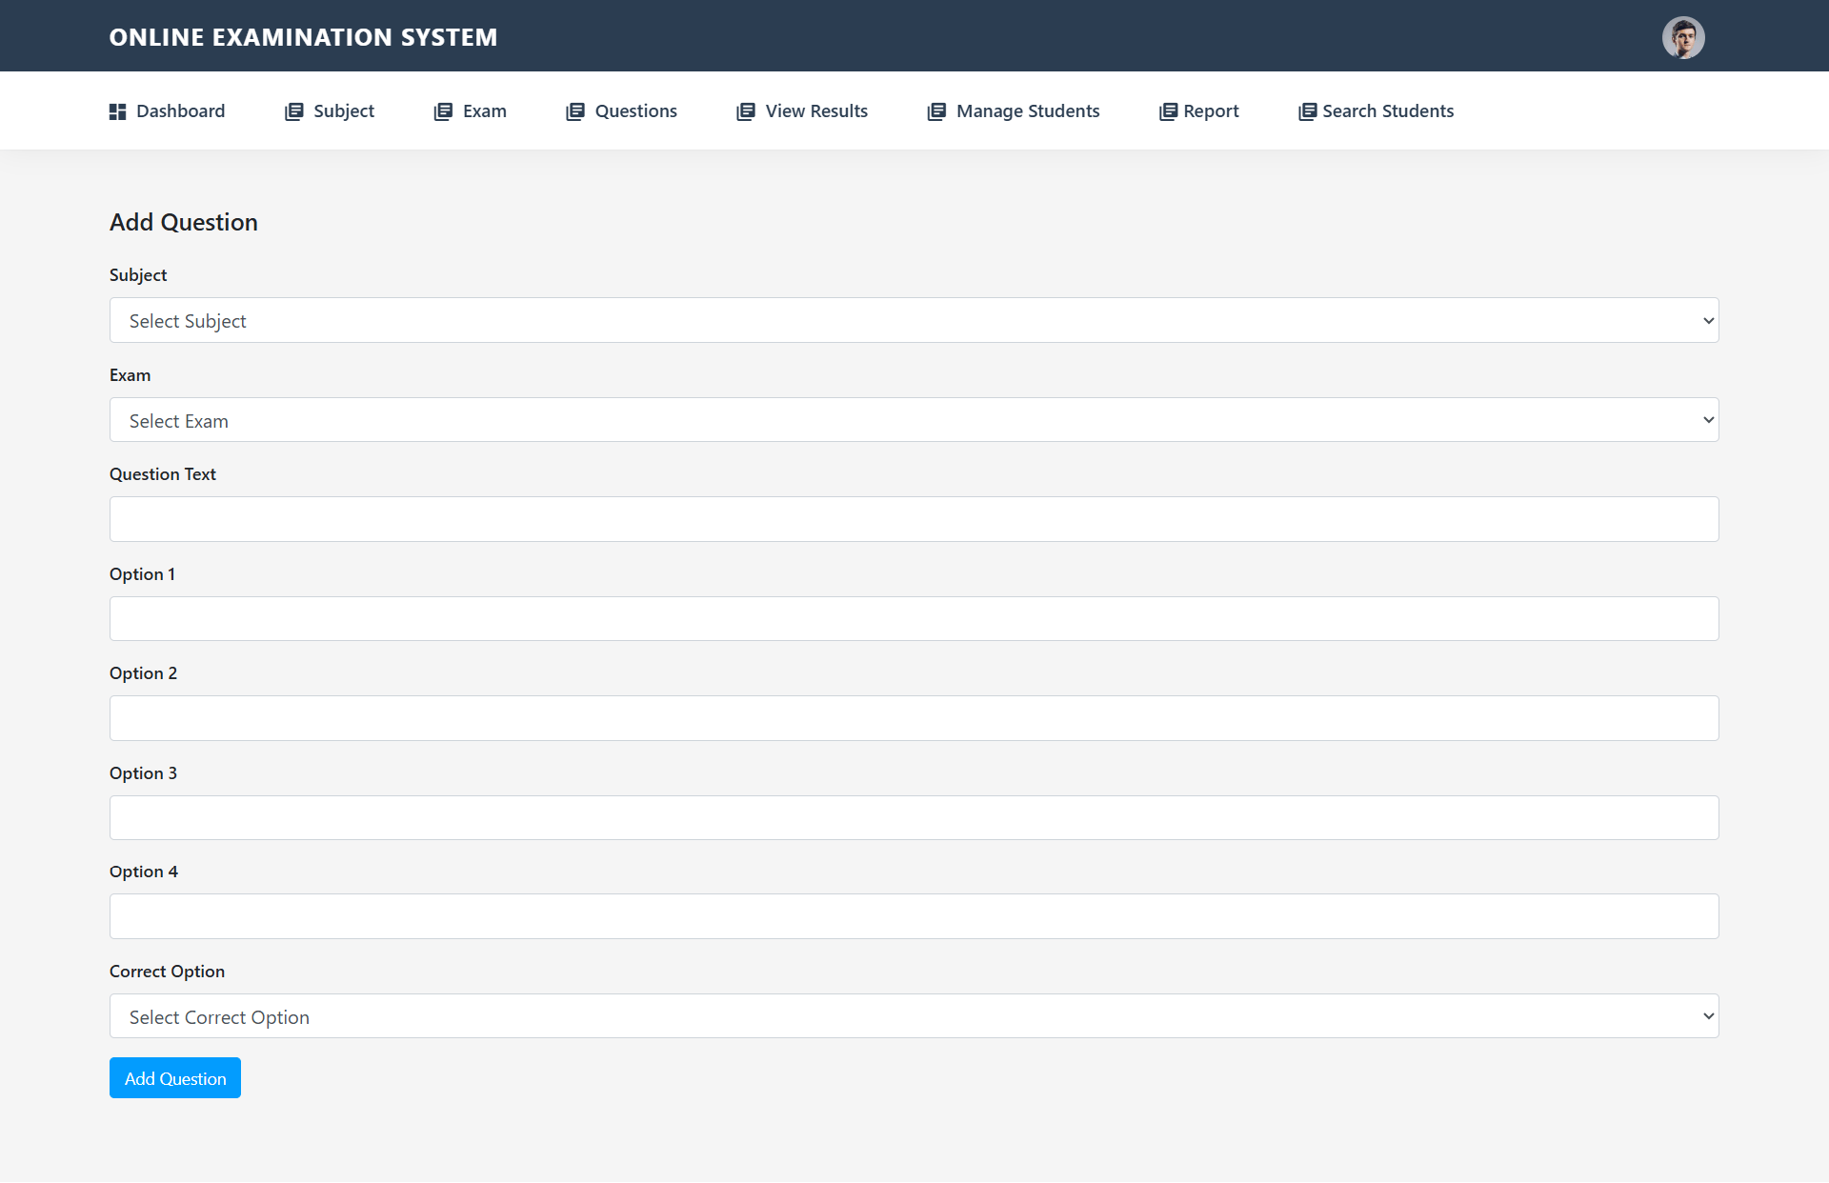Open the Select Subject dropdown

(x=914, y=321)
